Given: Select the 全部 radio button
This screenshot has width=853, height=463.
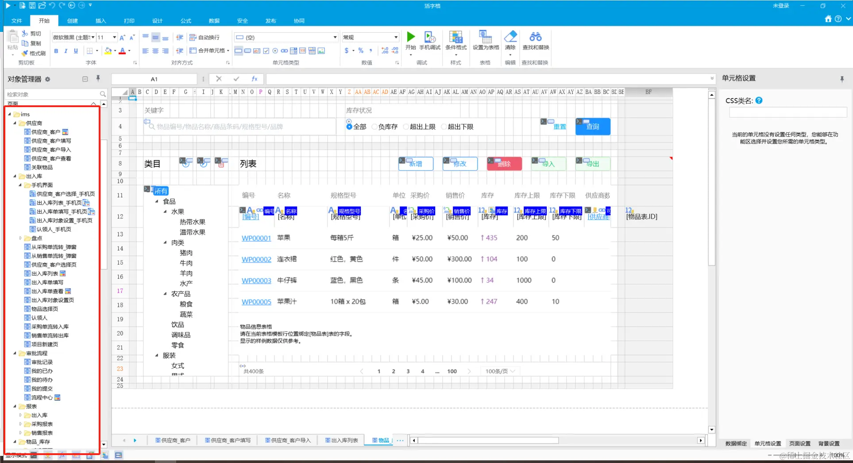Looking at the screenshot, I should (x=349, y=127).
